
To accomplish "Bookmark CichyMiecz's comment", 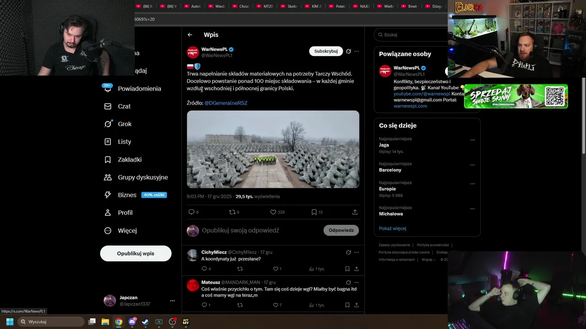I will click(347, 269).
